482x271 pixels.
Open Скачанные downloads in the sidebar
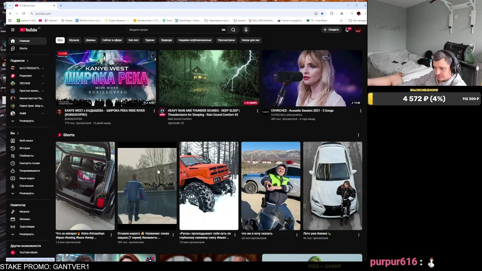[x=27, y=186]
